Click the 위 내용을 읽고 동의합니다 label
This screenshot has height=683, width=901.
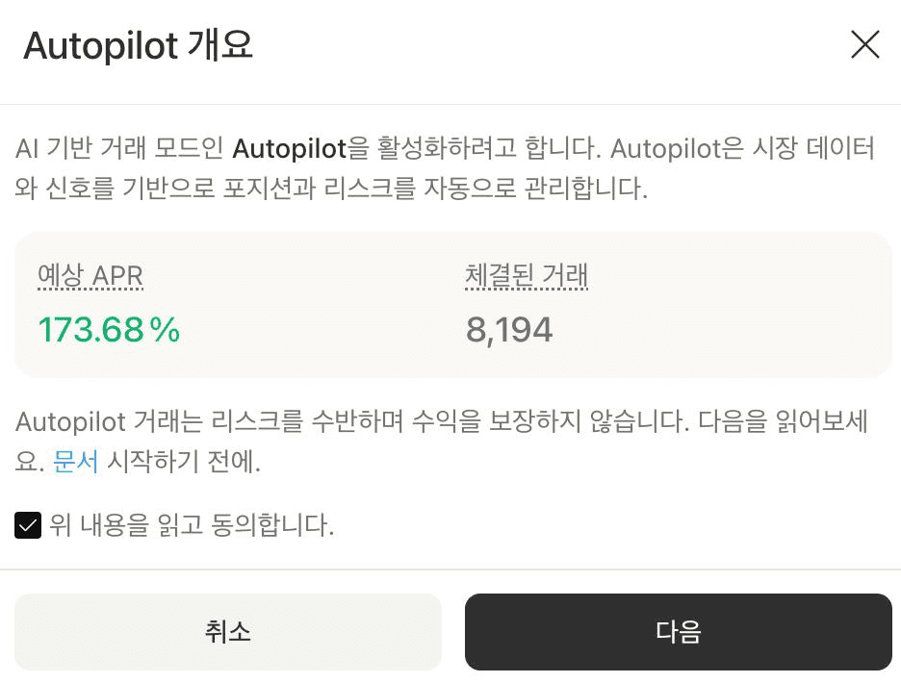click(192, 526)
